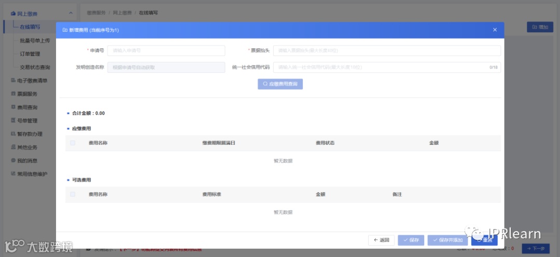Click the 统一社会信用代码 input field
Viewport: 560px width, 257px height.
coord(387,67)
